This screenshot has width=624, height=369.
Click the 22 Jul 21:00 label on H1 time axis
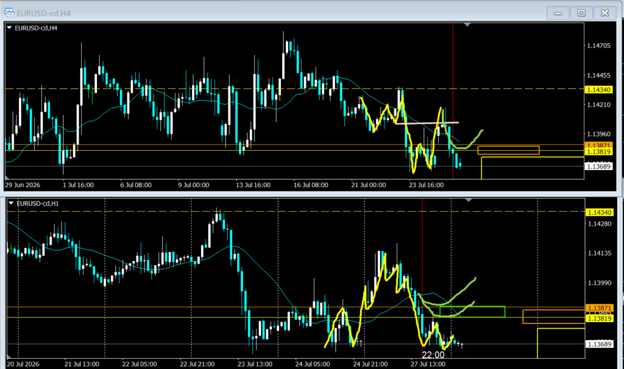197,364
